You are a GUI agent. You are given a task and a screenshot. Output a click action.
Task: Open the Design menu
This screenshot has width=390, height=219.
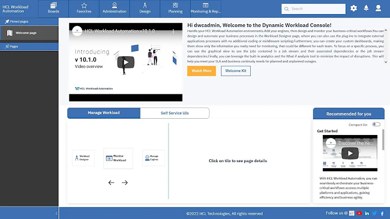pyautogui.click(x=145, y=9)
